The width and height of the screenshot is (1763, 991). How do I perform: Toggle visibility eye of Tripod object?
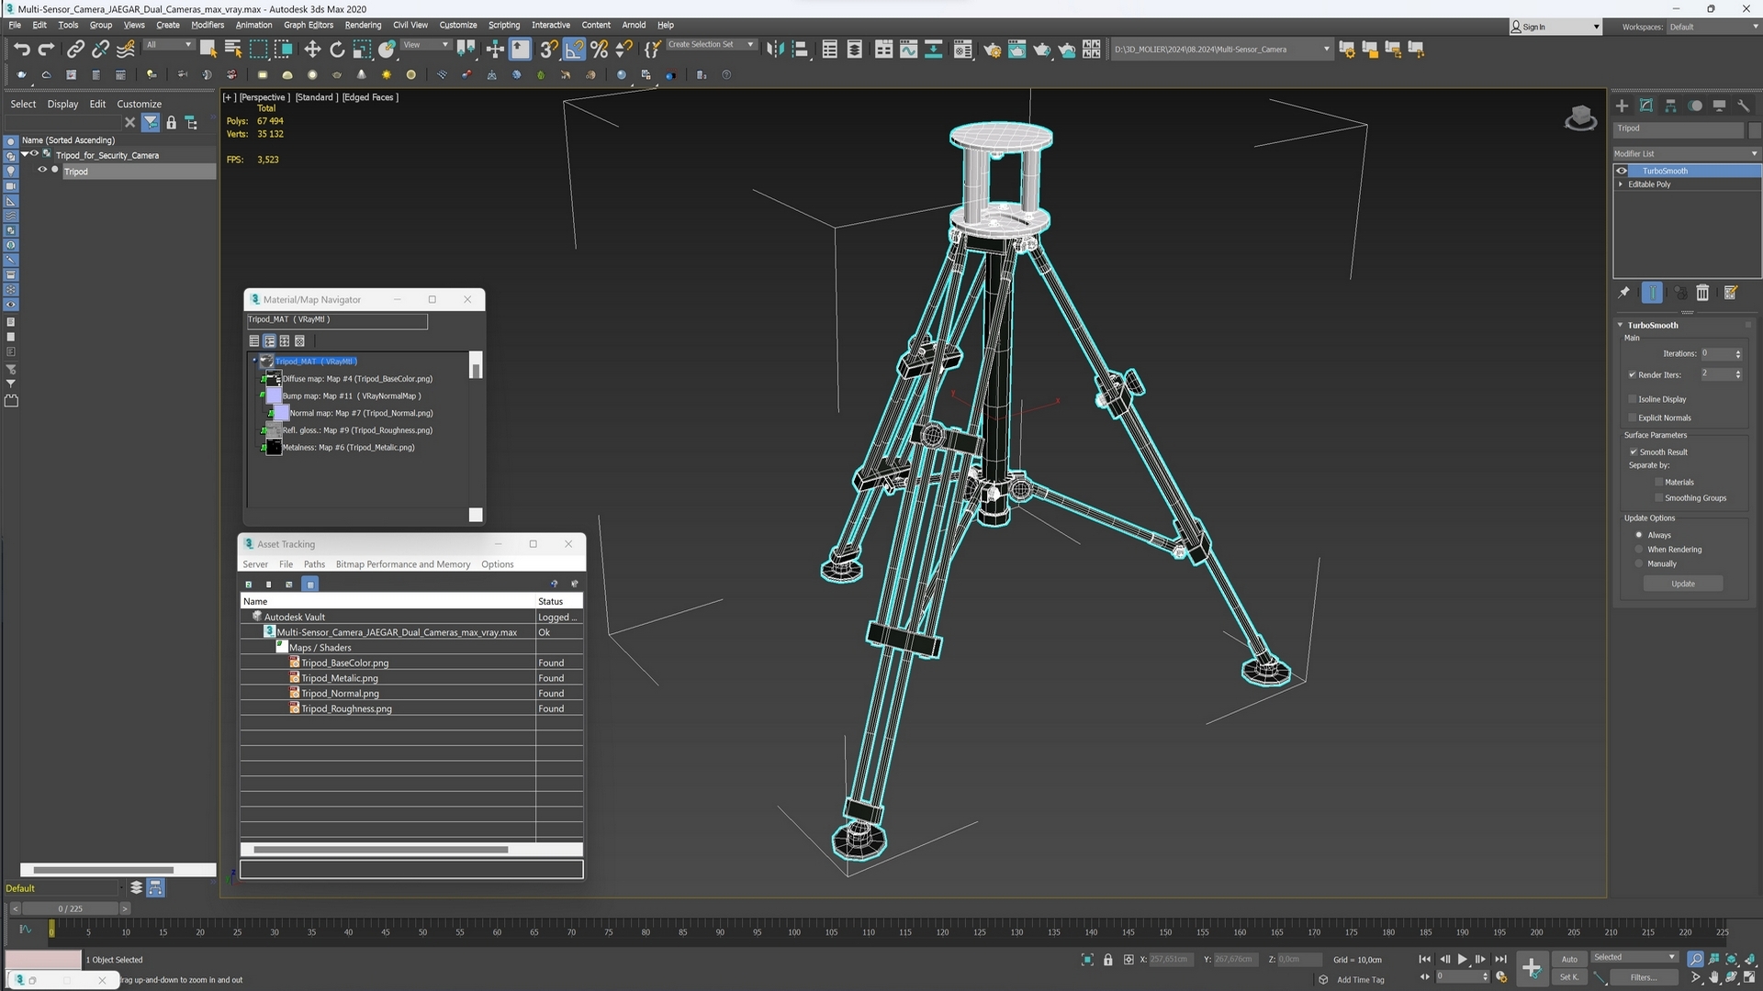(41, 170)
